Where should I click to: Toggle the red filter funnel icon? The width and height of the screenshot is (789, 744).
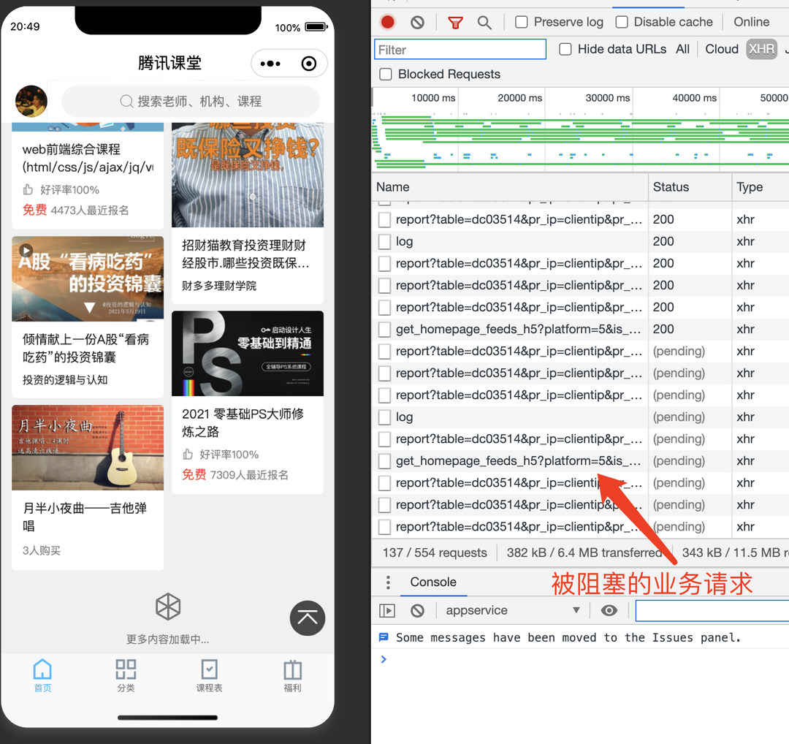coord(455,23)
